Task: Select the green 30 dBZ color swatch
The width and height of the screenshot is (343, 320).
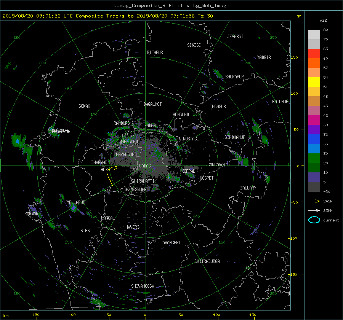Action: tap(314, 158)
